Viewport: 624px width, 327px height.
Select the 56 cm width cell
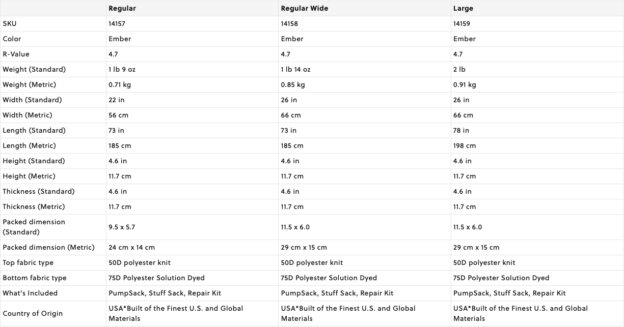(x=118, y=115)
